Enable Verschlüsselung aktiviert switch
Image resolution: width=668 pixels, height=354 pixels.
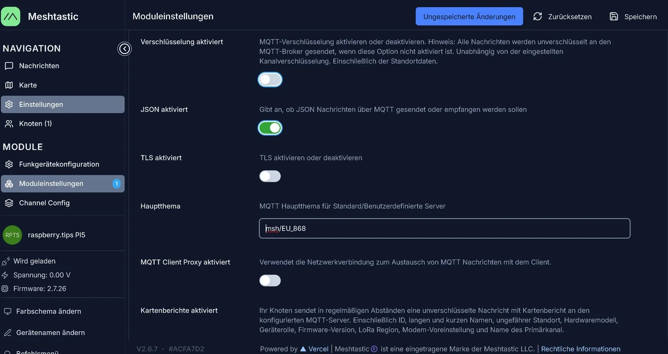(270, 80)
